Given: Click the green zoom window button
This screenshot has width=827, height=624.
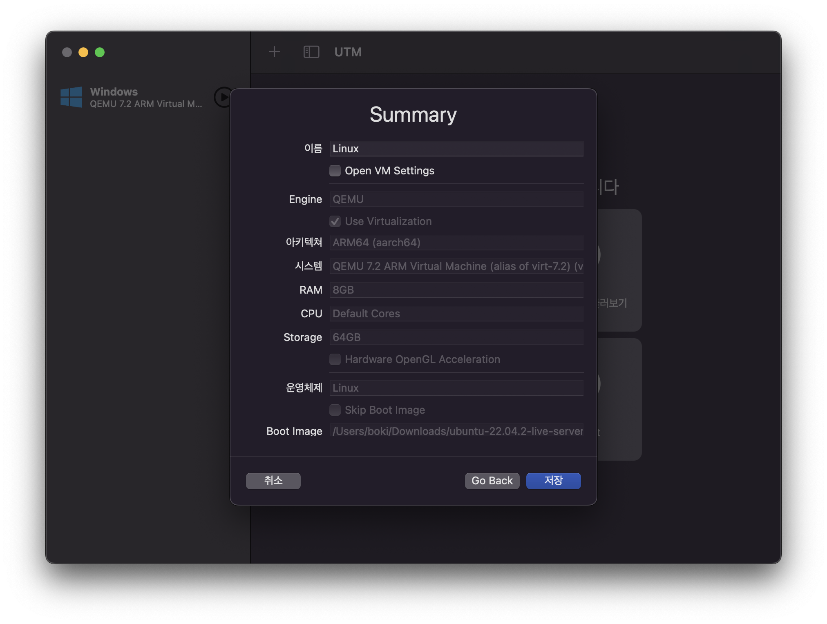Looking at the screenshot, I should [100, 52].
